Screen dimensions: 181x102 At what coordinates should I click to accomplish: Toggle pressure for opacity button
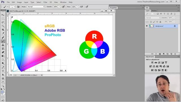pos(63,7)
